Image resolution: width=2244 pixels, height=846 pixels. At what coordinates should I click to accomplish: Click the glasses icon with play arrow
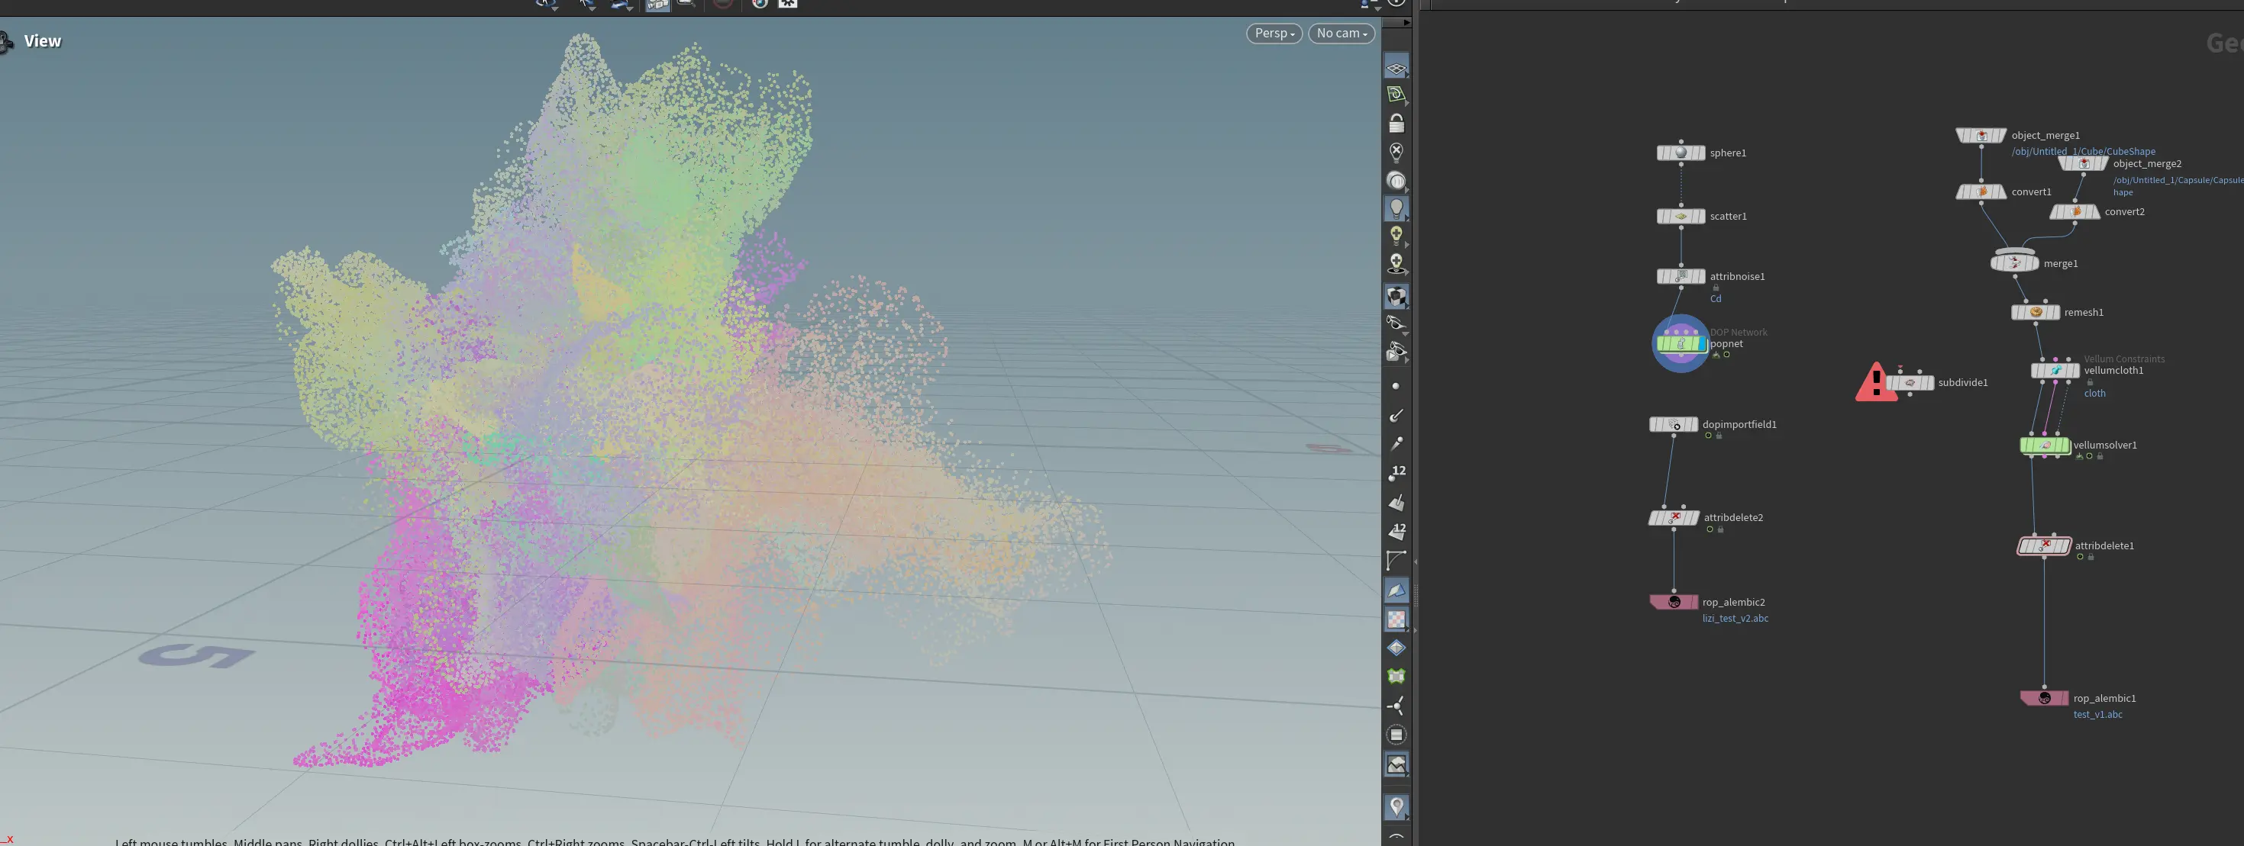[x=1396, y=352]
